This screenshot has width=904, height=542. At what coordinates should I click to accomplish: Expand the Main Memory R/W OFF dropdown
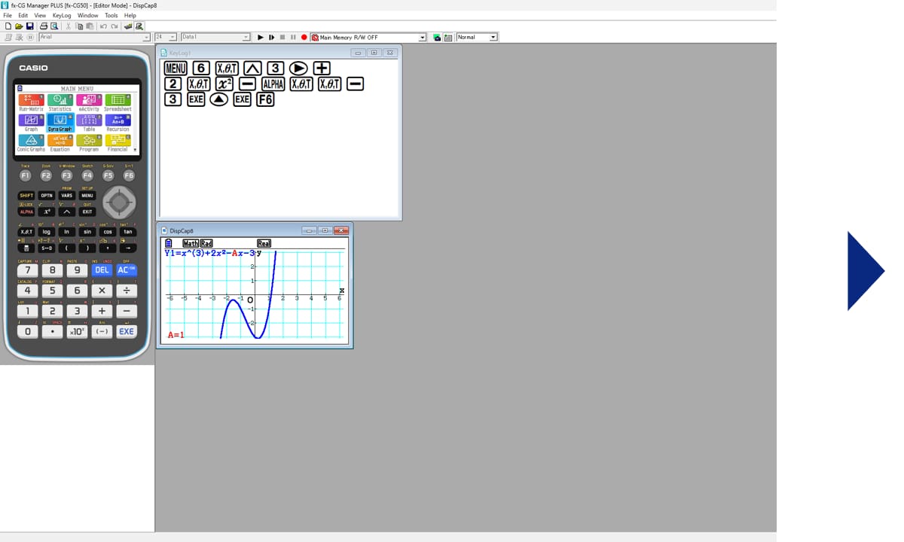tap(422, 37)
